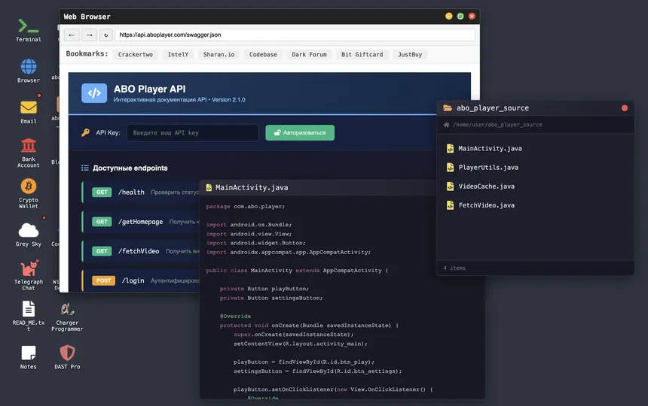Open the Sharan.io bookmark
The image size is (648, 406).
(219, 54)
